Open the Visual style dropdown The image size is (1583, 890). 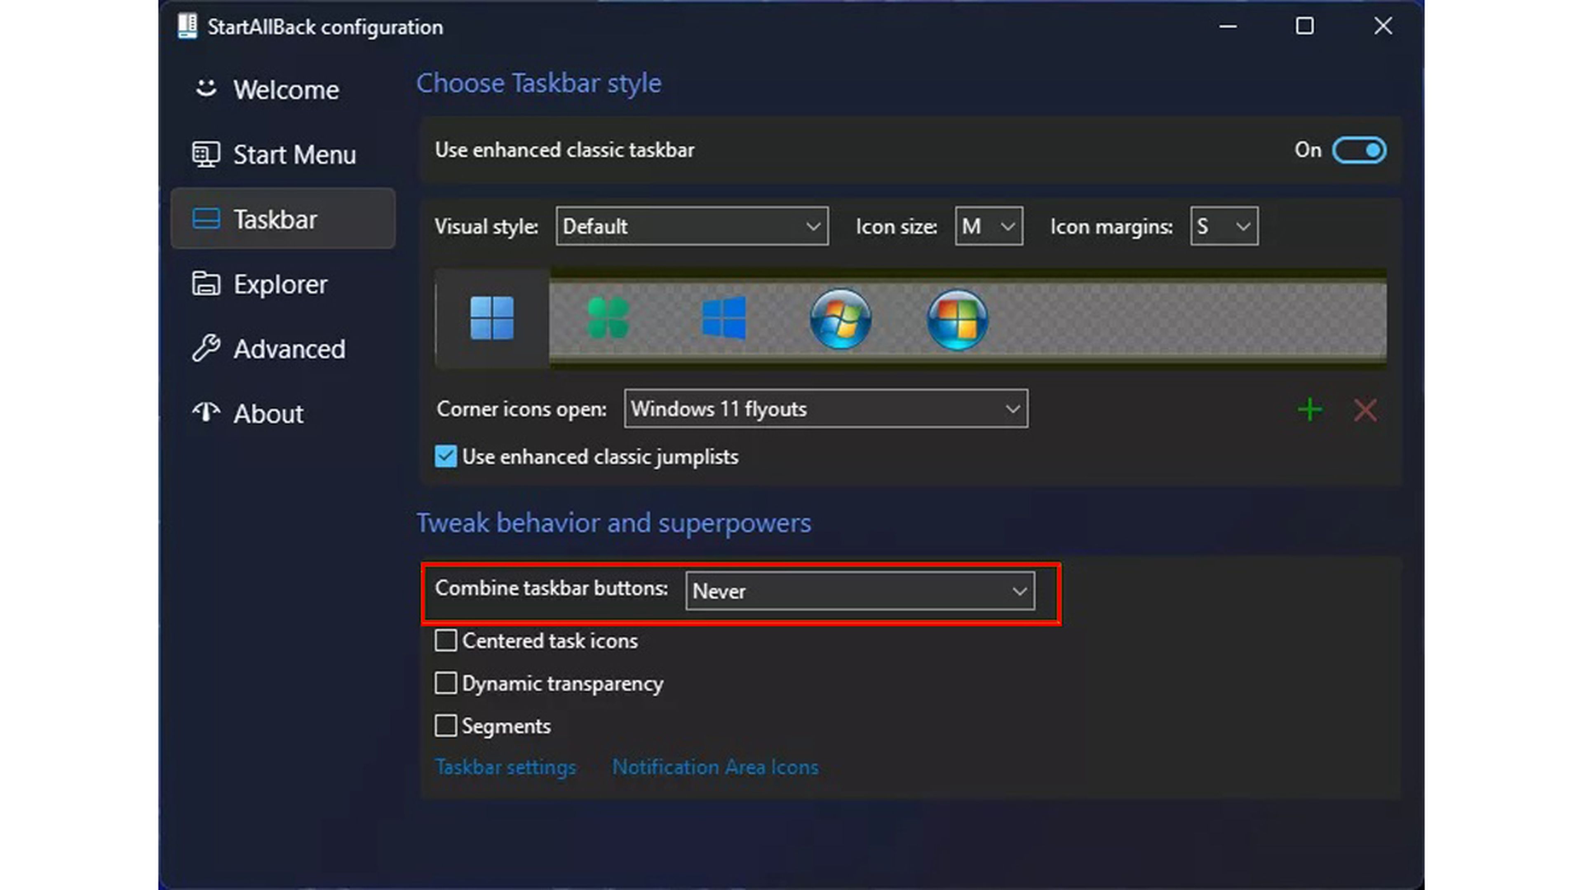point(692,227)
